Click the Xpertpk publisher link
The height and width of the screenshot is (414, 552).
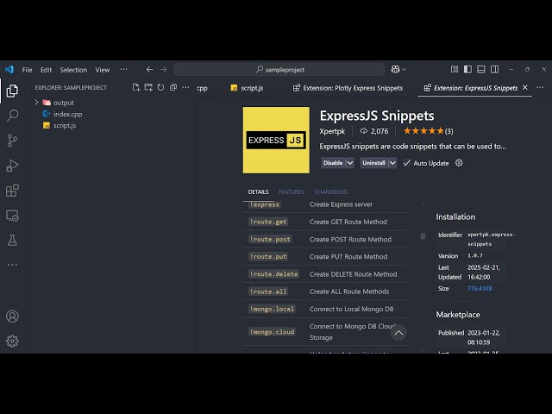pyautogui.click(x=333, y=131)
